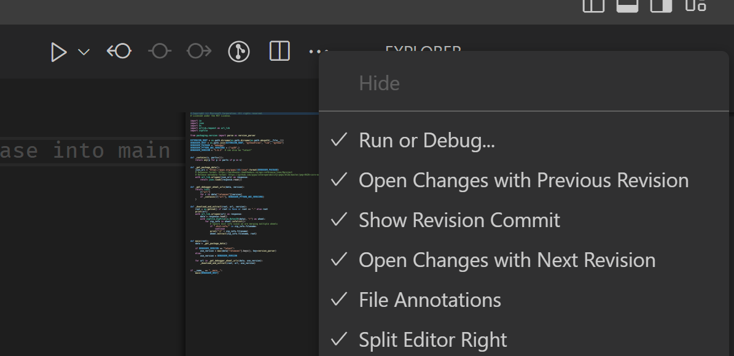This screenshot has height=356, width=734.
Task: Open File Annotations via the commit graph icon
Action: (x=239, y=52)
